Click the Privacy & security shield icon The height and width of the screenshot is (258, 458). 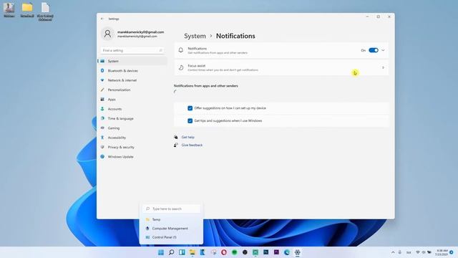tap(102, 147)
